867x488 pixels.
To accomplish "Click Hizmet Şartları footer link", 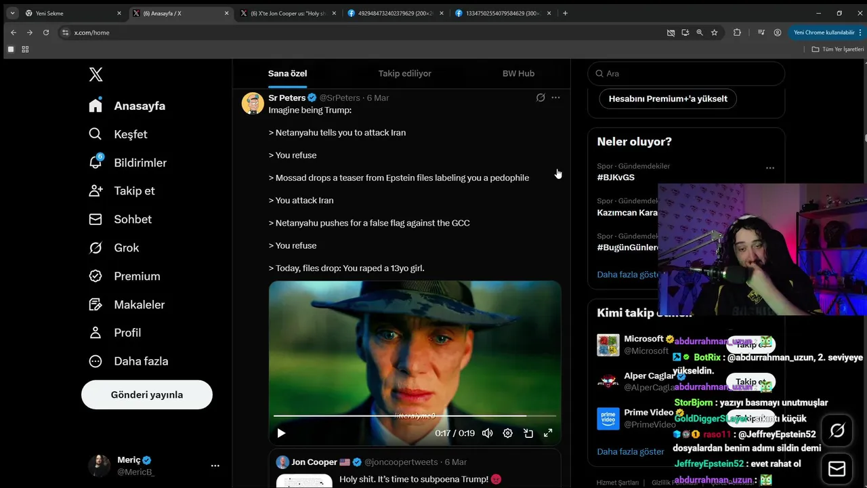I will coord(617,483).
